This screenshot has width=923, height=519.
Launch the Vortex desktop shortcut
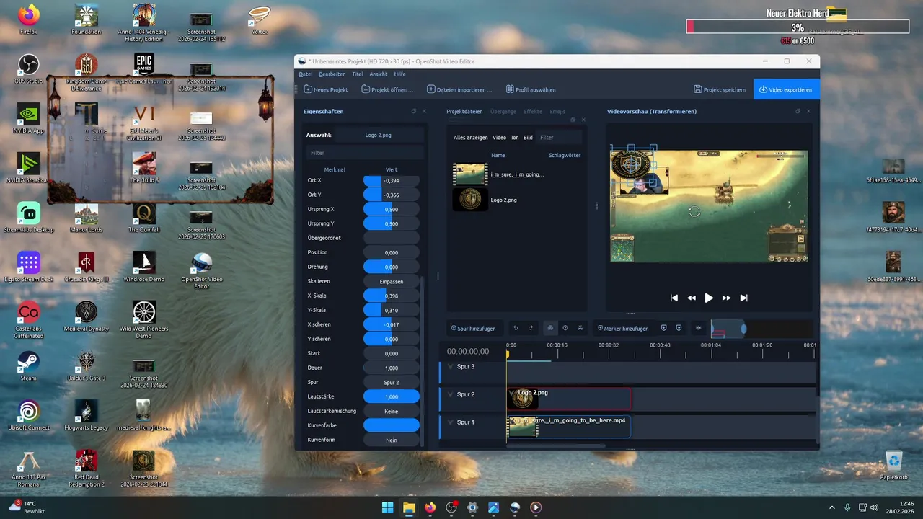[260, 19]
